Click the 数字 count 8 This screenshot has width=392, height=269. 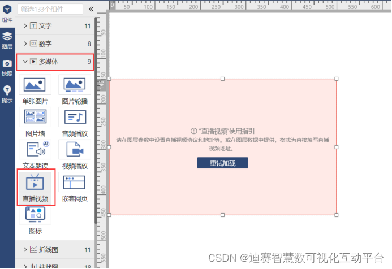[89, 44]
